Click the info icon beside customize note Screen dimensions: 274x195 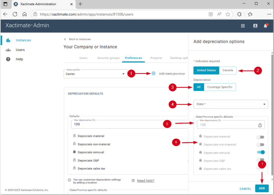(69, 180)
